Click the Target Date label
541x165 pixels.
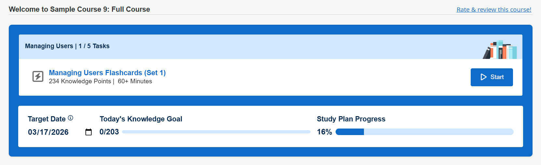(x=47, y=119)
